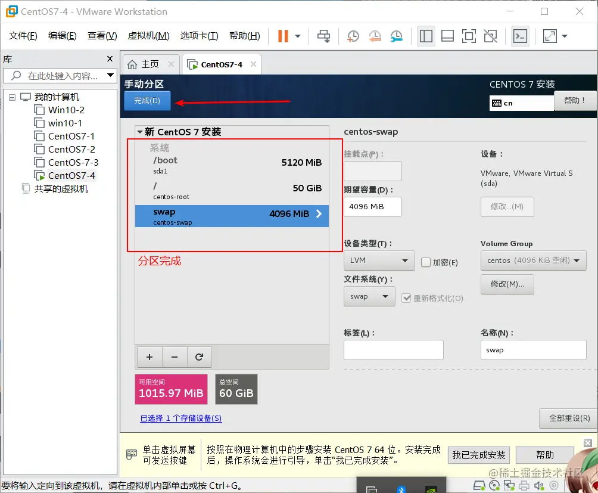The width and height of the screenshot is (598, 493).
Task: Open the 设备类型 LVM dropdown
Action: [x=379, y=261]
